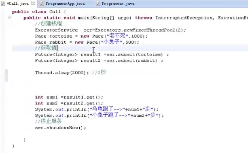
Task: Click the println line containing "乌龟跑了-->"
Action: tap(97, 109)
